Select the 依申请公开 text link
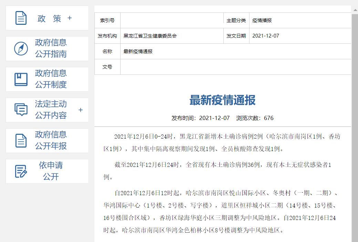This screenshot has height=242, width=358. tap(51, 171)
